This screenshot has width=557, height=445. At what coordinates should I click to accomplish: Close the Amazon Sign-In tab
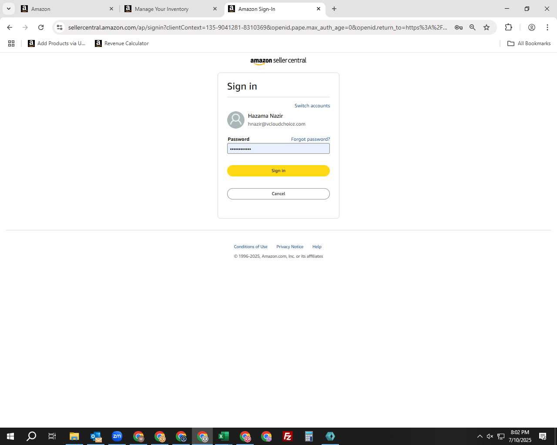(318, 9)
